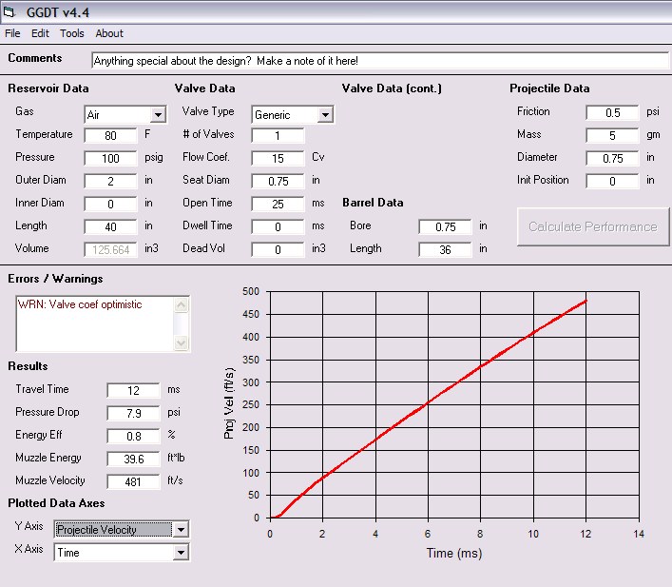
Task: Click the valve Open Time field
Action: pyautogui.click(x=278, y=204)
